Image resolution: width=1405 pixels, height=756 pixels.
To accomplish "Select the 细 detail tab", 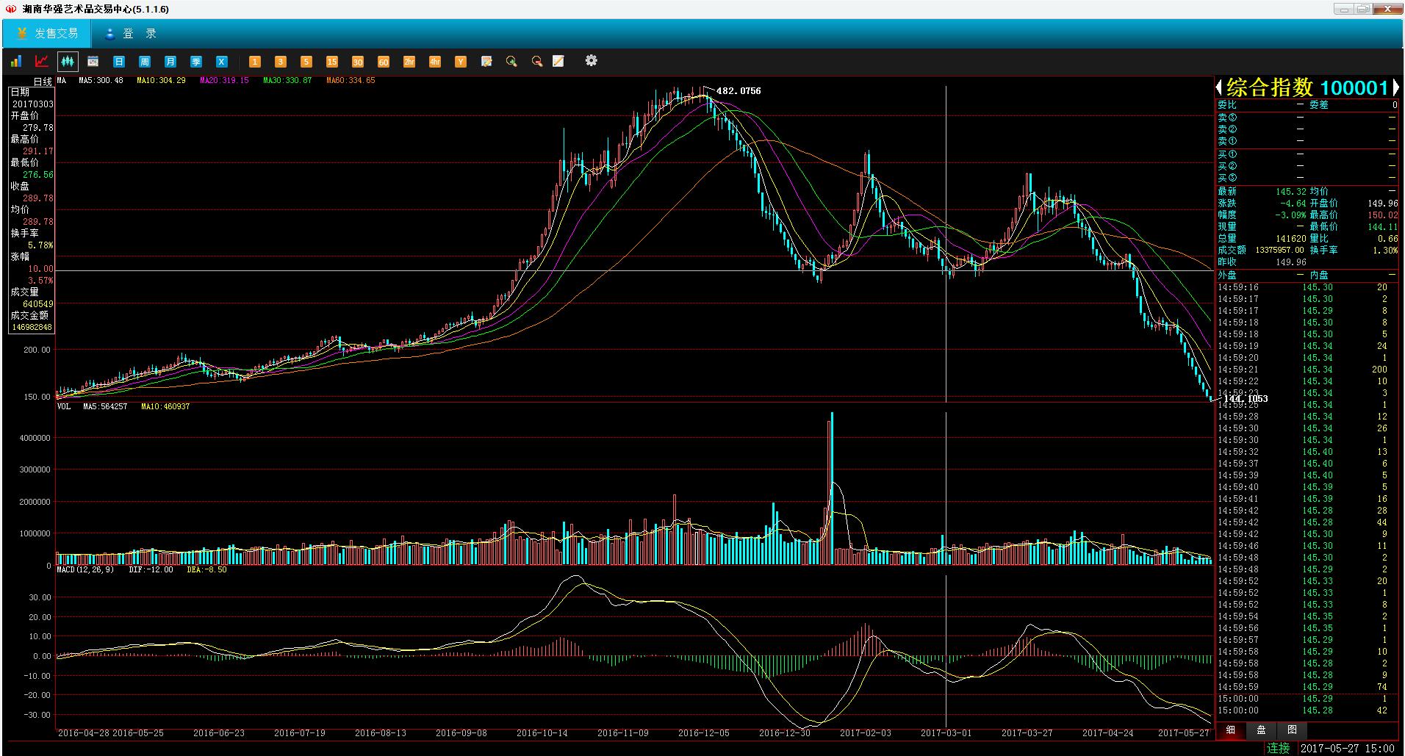I will pos(1231,730).
